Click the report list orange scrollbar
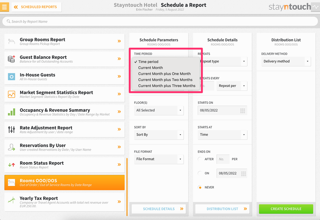 [x=127, y=187]
